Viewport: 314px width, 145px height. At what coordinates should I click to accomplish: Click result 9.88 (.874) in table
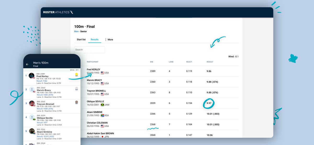pyautogui.click(x=212, y=82)
